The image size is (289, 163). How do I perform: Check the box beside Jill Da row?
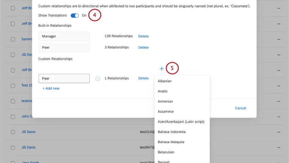[x=13, y=55]
